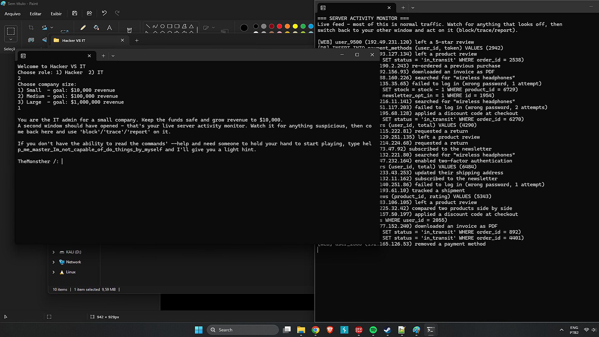Screen dimensions: 599x337
Task: Select the Pencil tool in Paint
Action: (x=83, y=27)
